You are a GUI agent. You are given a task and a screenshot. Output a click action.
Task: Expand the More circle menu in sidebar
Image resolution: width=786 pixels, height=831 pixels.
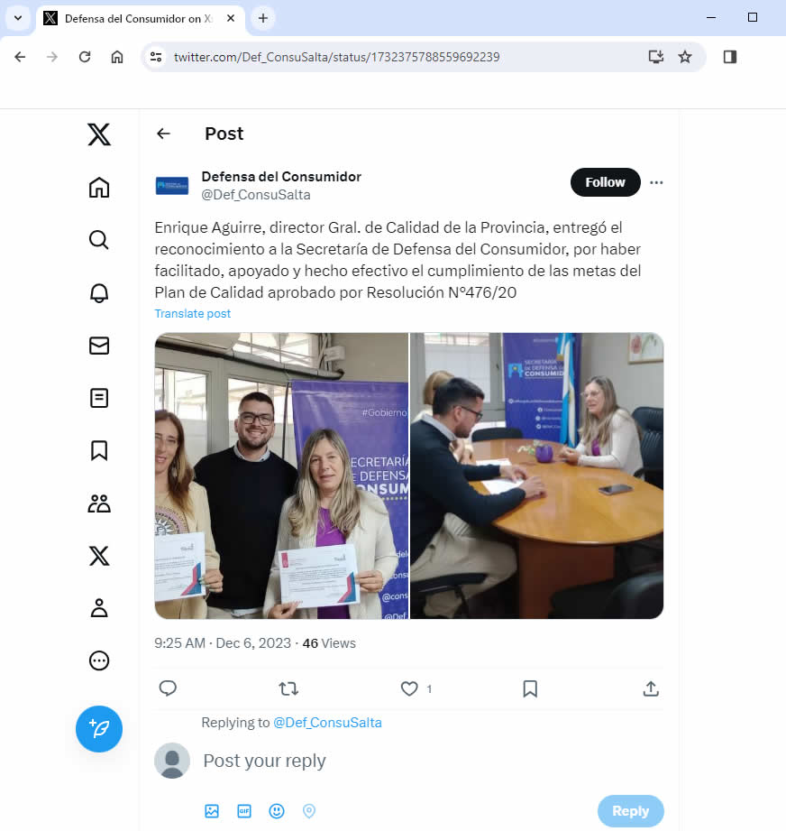(x=99, y=660)
